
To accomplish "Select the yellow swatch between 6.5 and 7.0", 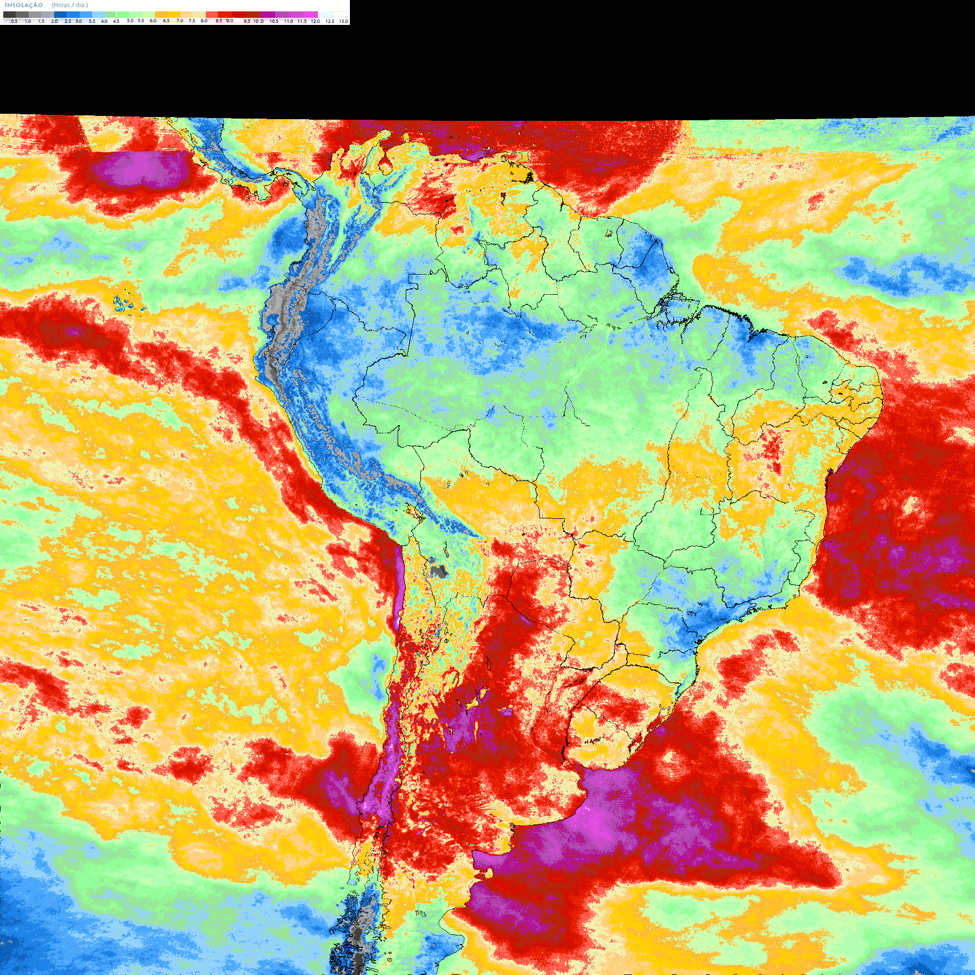I will 174,15.
